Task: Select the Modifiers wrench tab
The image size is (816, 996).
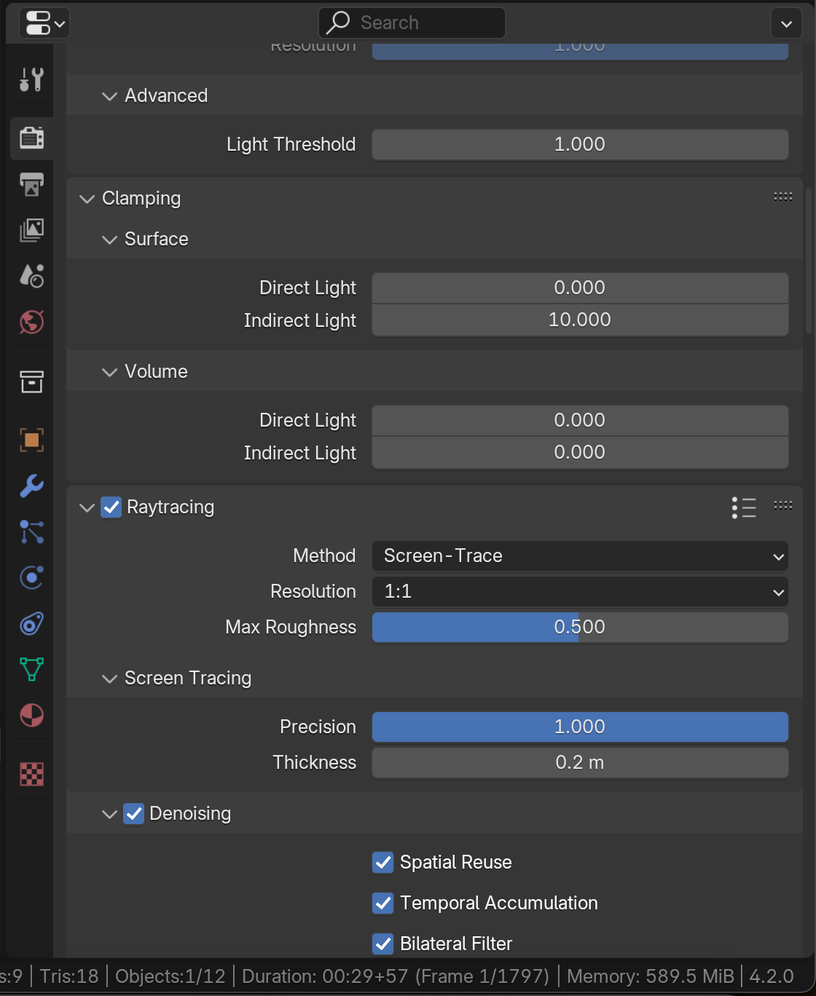Action: coord(31,486)
